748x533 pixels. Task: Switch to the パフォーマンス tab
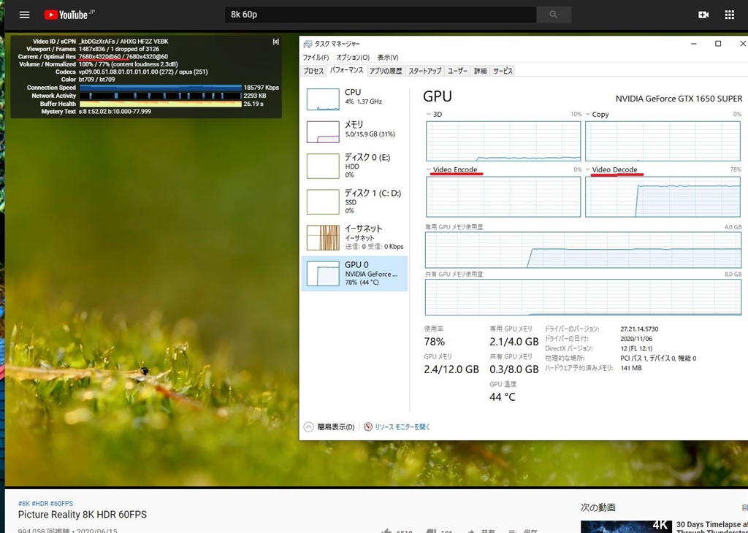(347, 71)
